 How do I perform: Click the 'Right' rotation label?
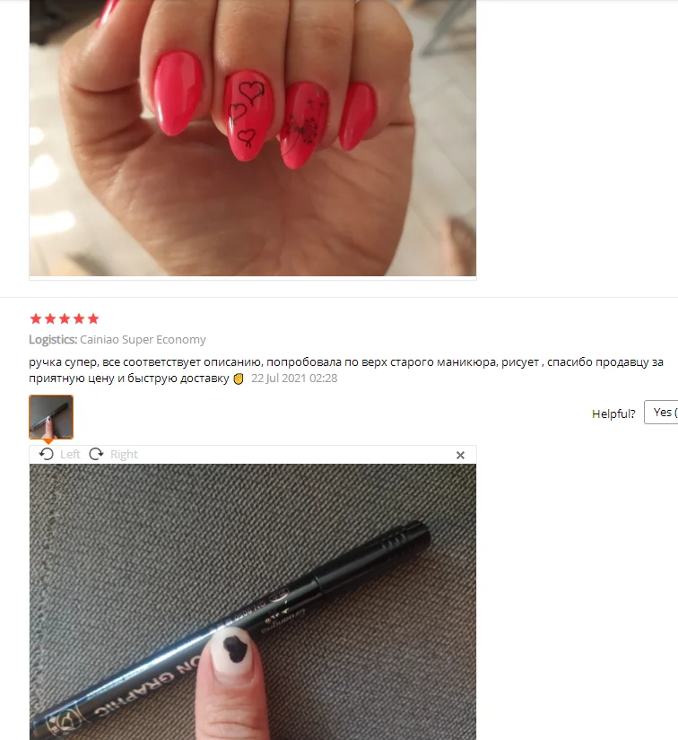(124, 455)
